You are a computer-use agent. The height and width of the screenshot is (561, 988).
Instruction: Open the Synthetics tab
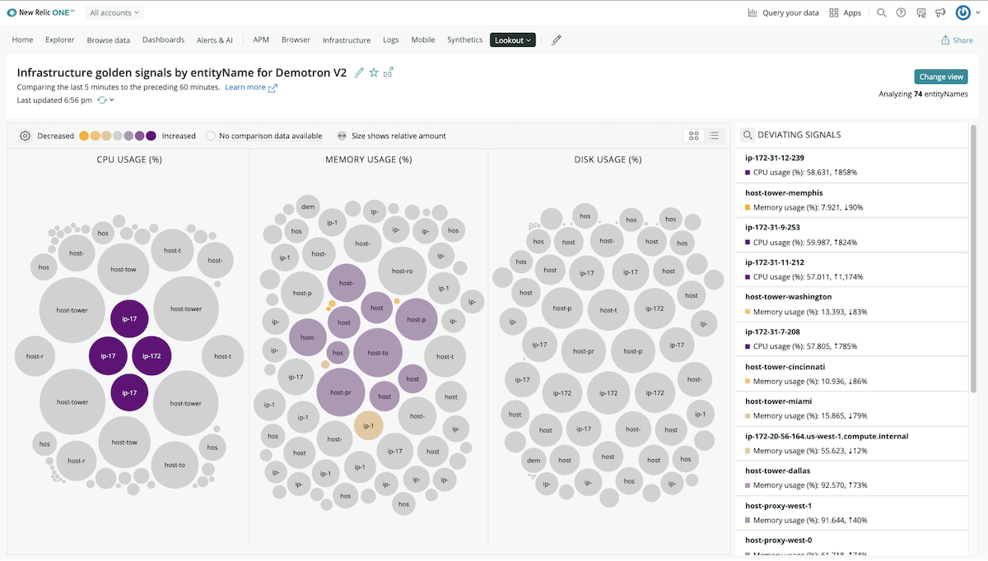click(465, 39)
